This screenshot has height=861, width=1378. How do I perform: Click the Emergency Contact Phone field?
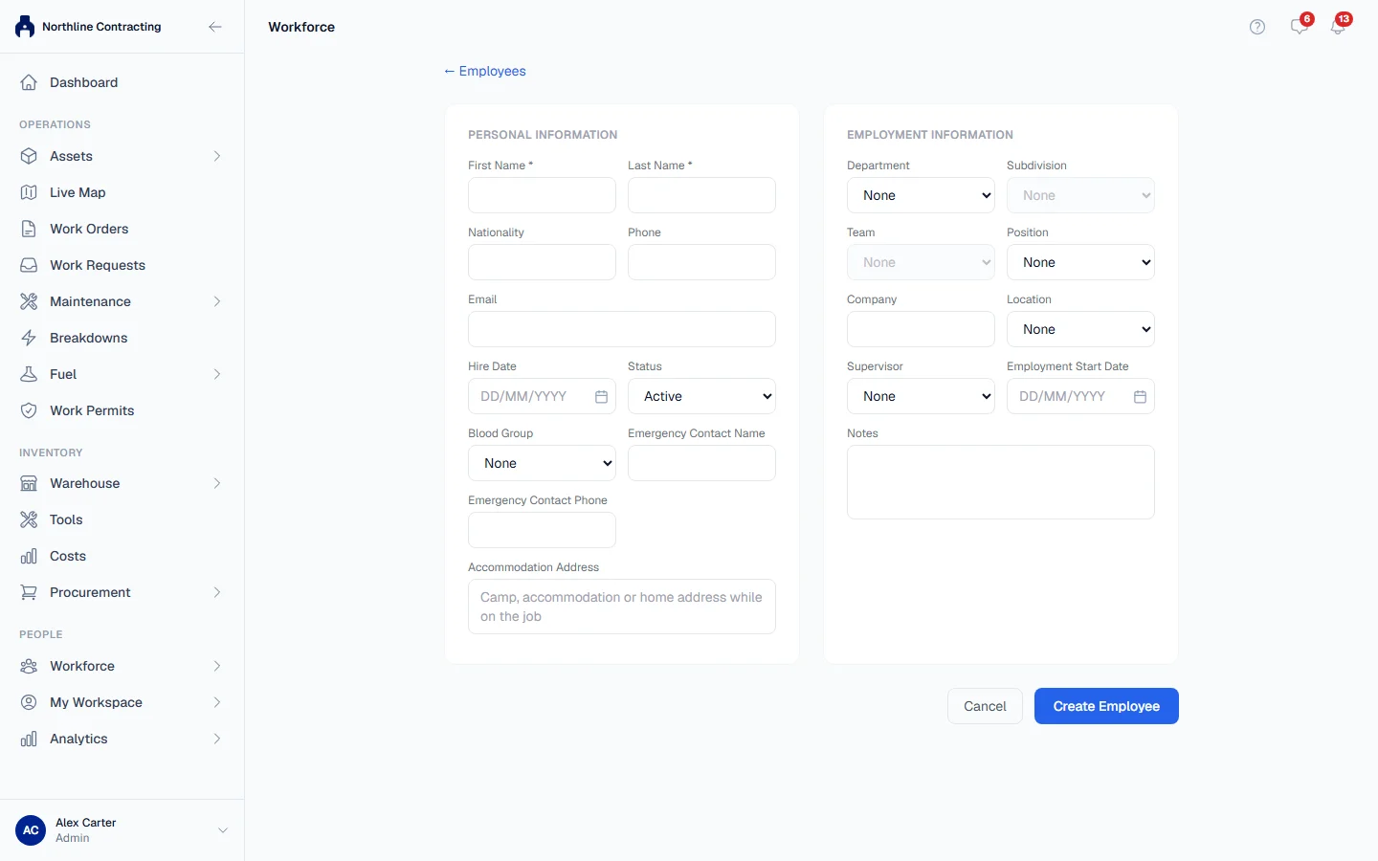(542, 530)
